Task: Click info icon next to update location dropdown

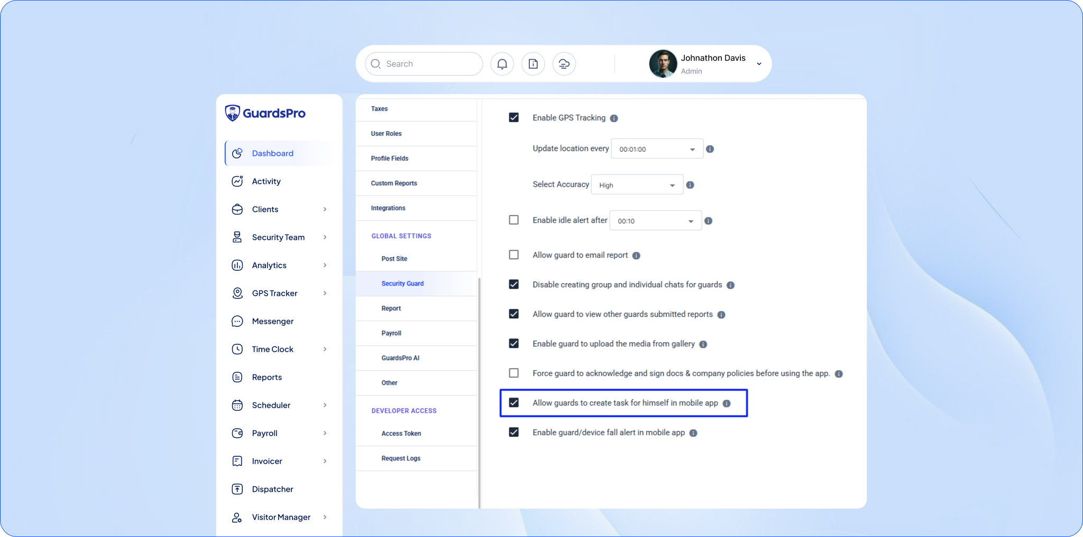Action: click(x=710, y=149)
